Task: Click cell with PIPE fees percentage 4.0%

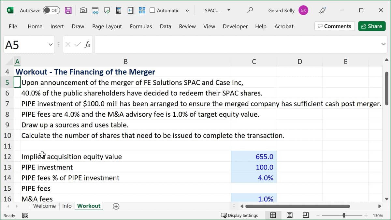Action: [x=254, y=178]
